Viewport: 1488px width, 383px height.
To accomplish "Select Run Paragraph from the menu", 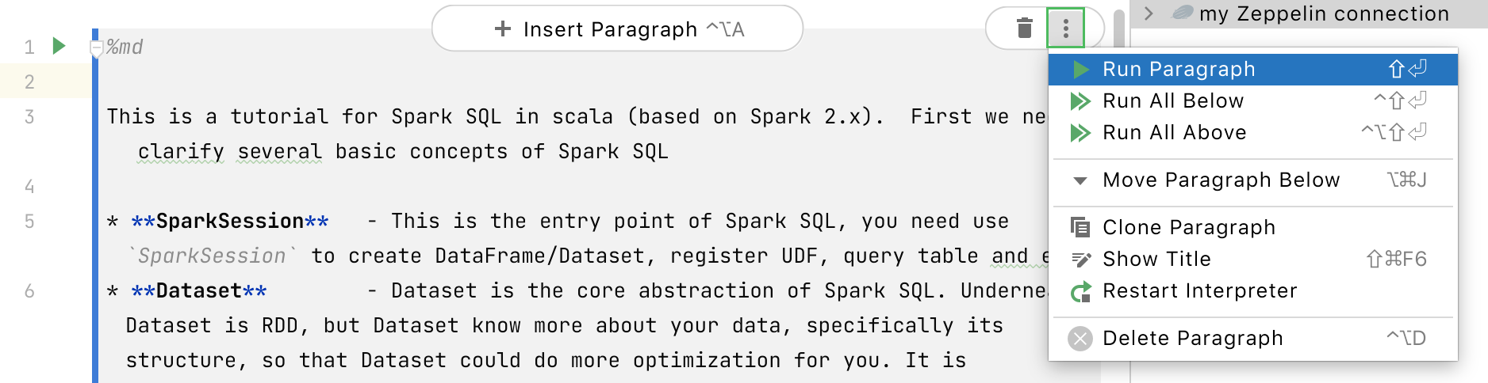I will [1178, 69].
